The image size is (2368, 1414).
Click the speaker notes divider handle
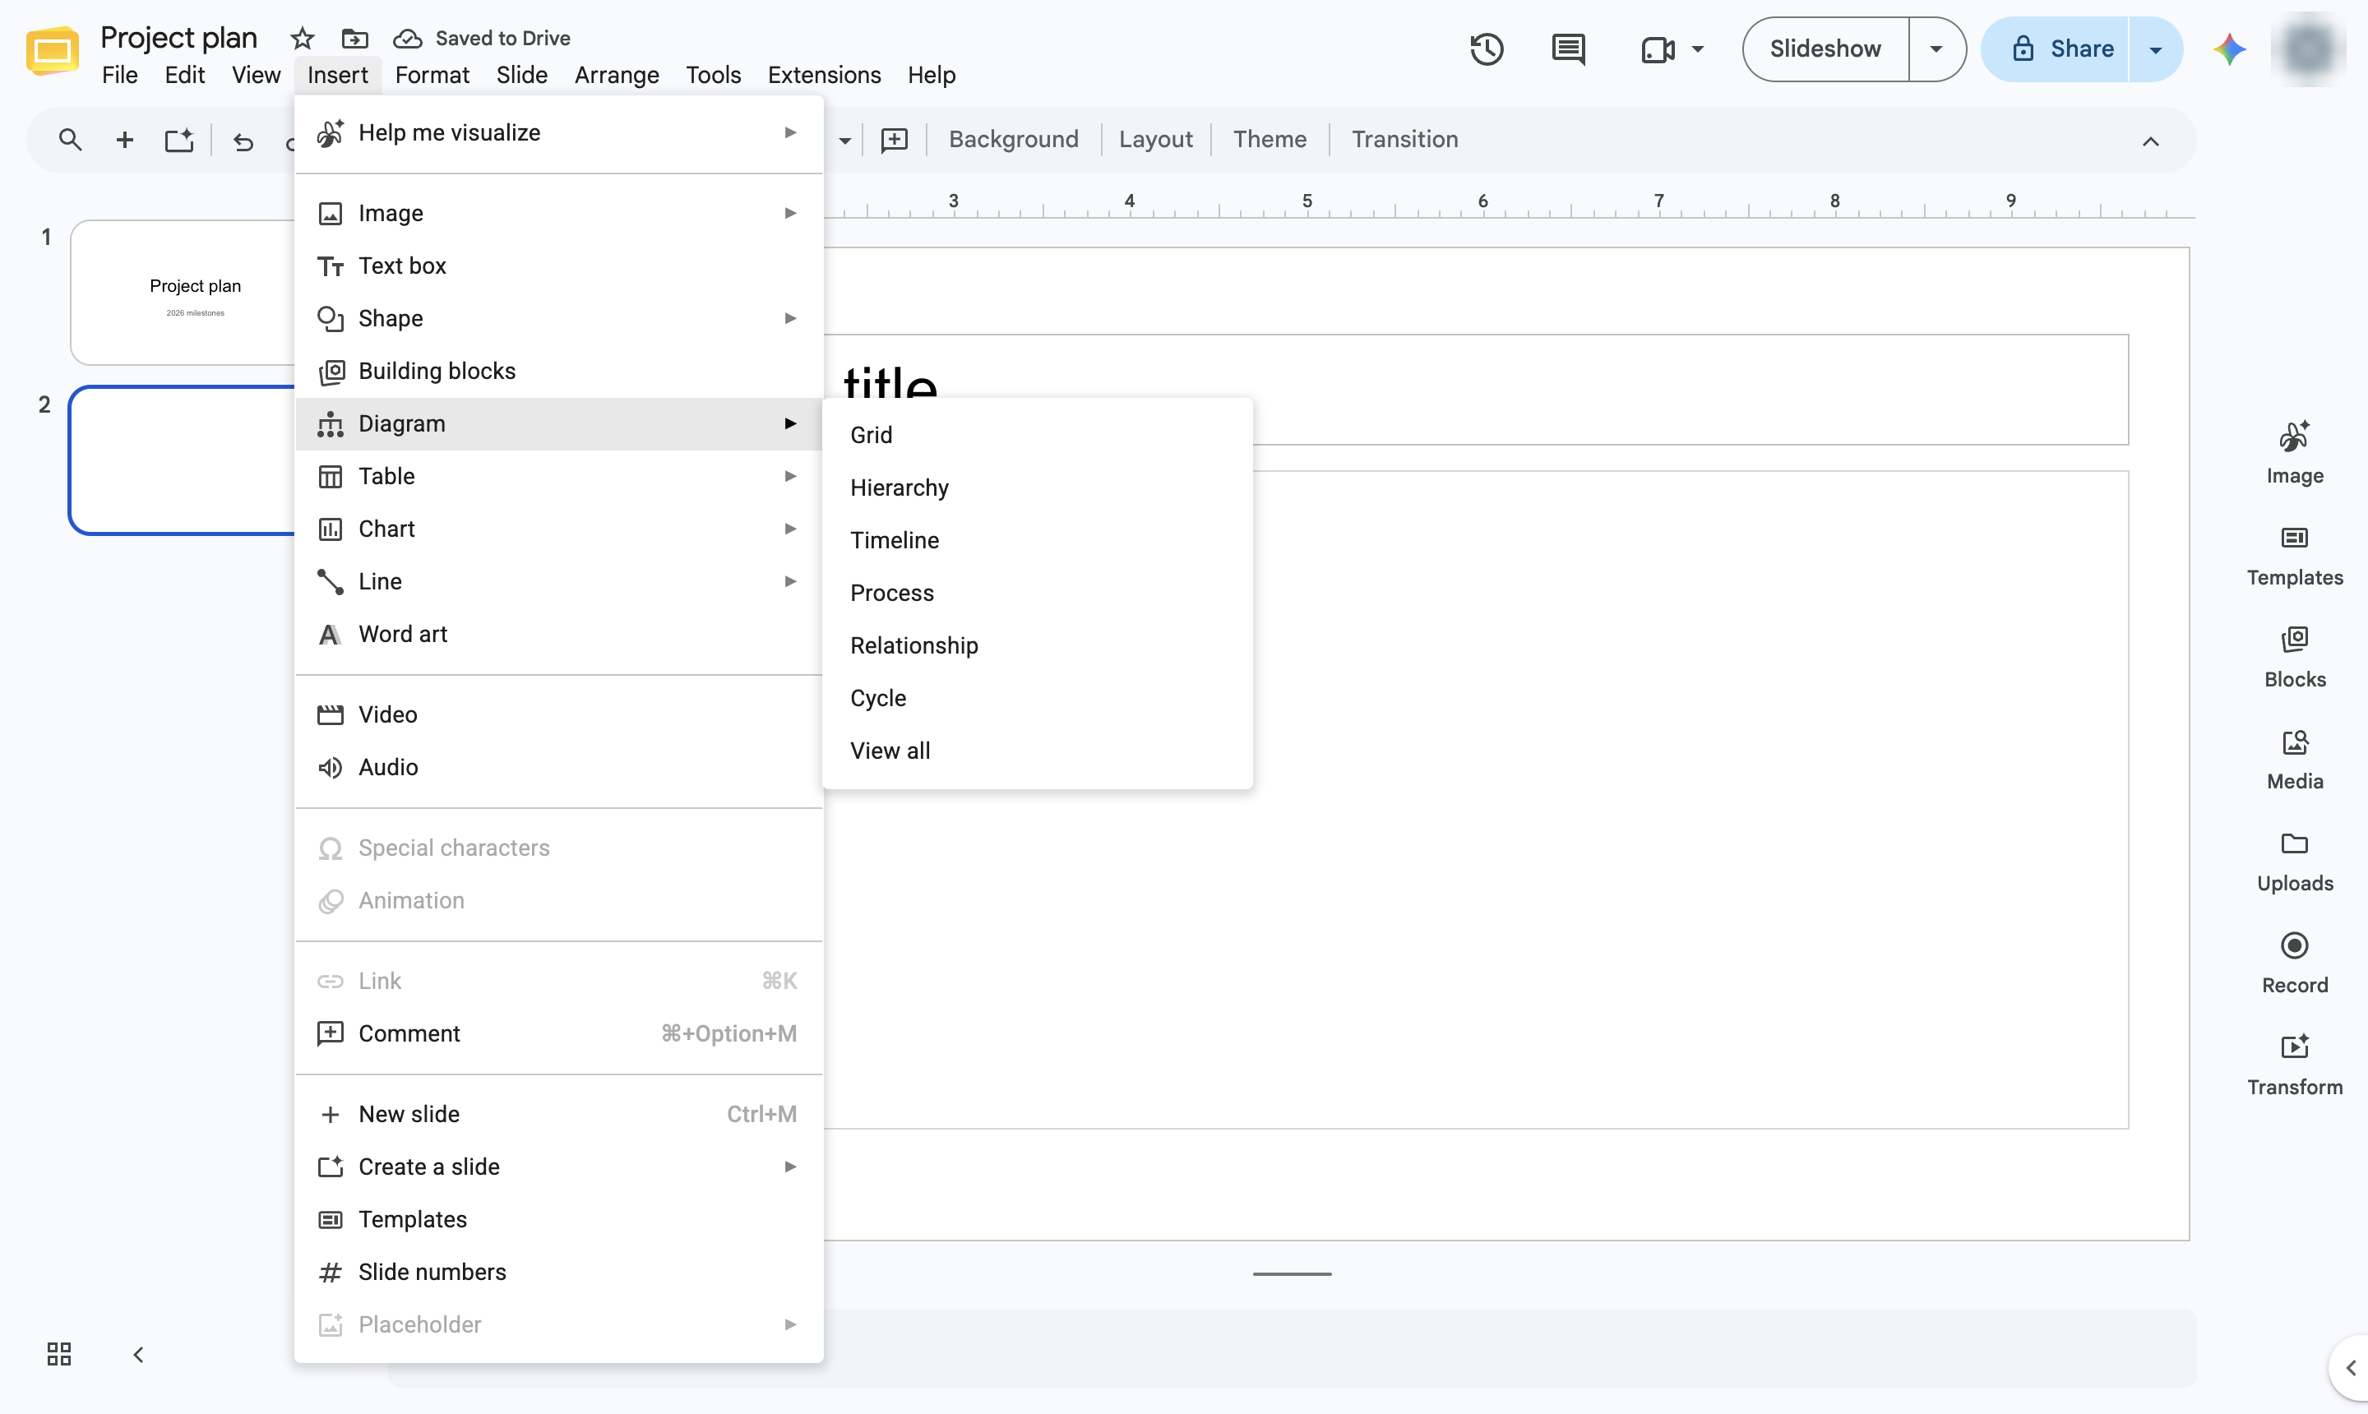1291,1273
